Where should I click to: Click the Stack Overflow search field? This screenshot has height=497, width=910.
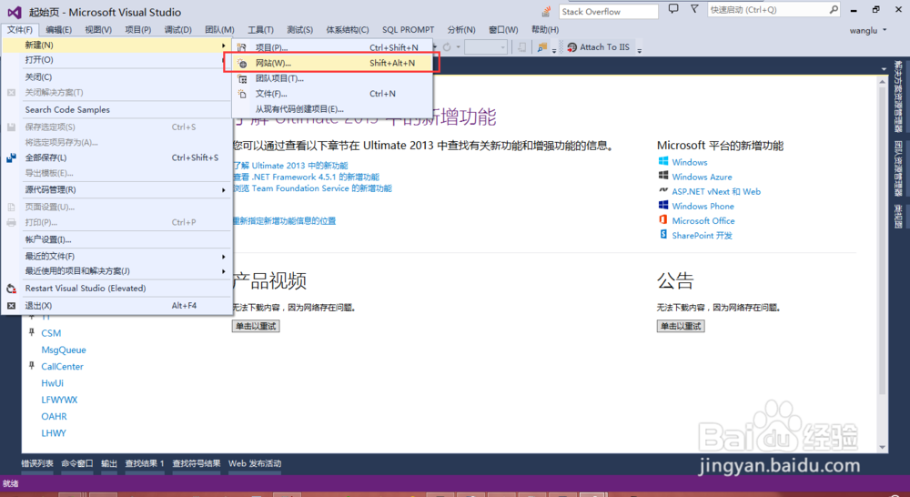(608, 12)
